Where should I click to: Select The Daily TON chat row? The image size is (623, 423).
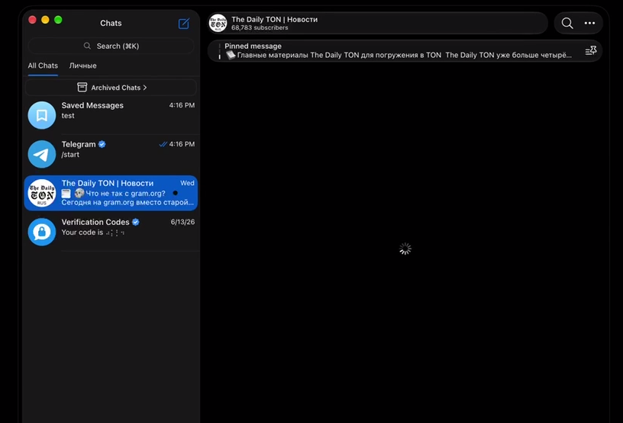[x=111, y=193]
